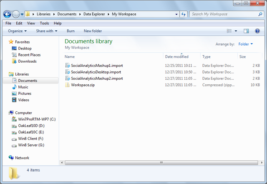Open Recent Places in Favorites

click(x=29, y=55)
